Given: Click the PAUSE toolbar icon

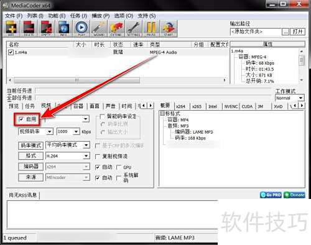Looking at the screenshot, I should 151,29.
